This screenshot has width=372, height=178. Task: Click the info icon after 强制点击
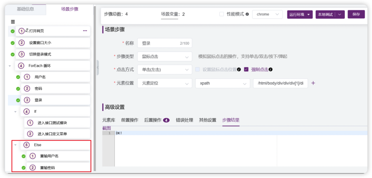tap(271, 70)
